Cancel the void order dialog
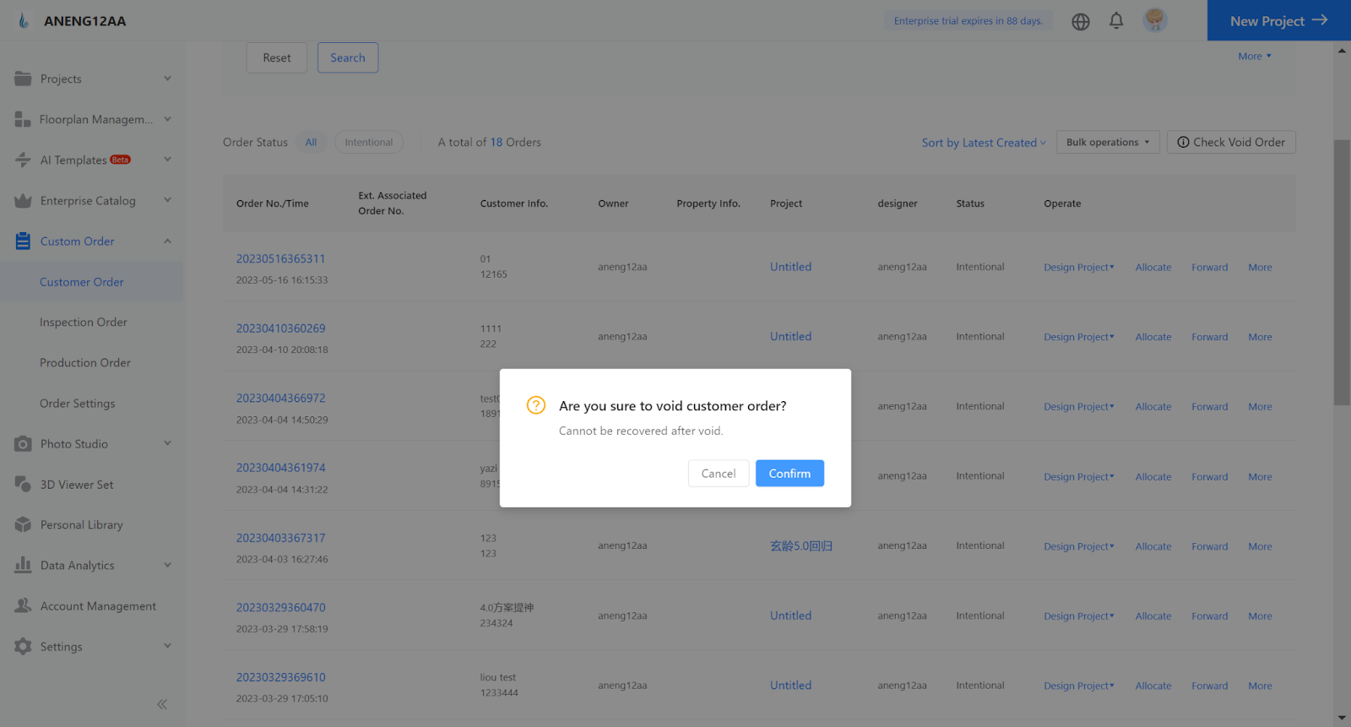Image resolution: width=1351 pixels, height=727 pixels. [x=719, y=474]
